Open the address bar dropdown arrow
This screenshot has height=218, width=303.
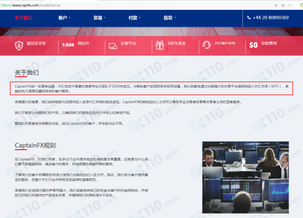pyautogui.click(x=290, y=5)
